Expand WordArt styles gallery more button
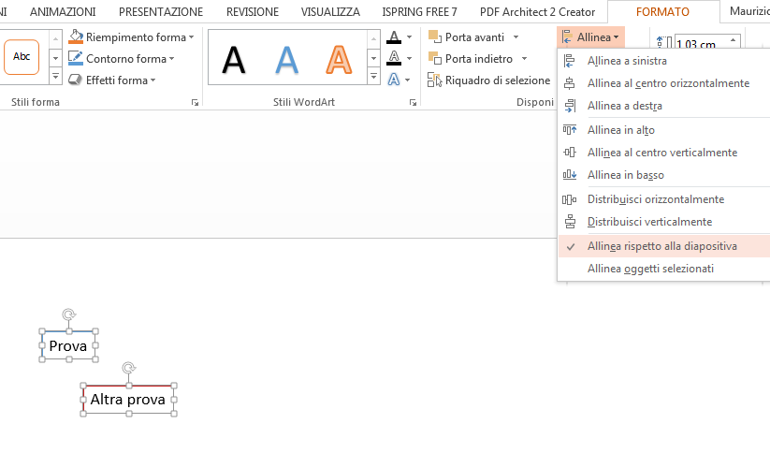This screenshot has width=770, height=453. point(373,76)
